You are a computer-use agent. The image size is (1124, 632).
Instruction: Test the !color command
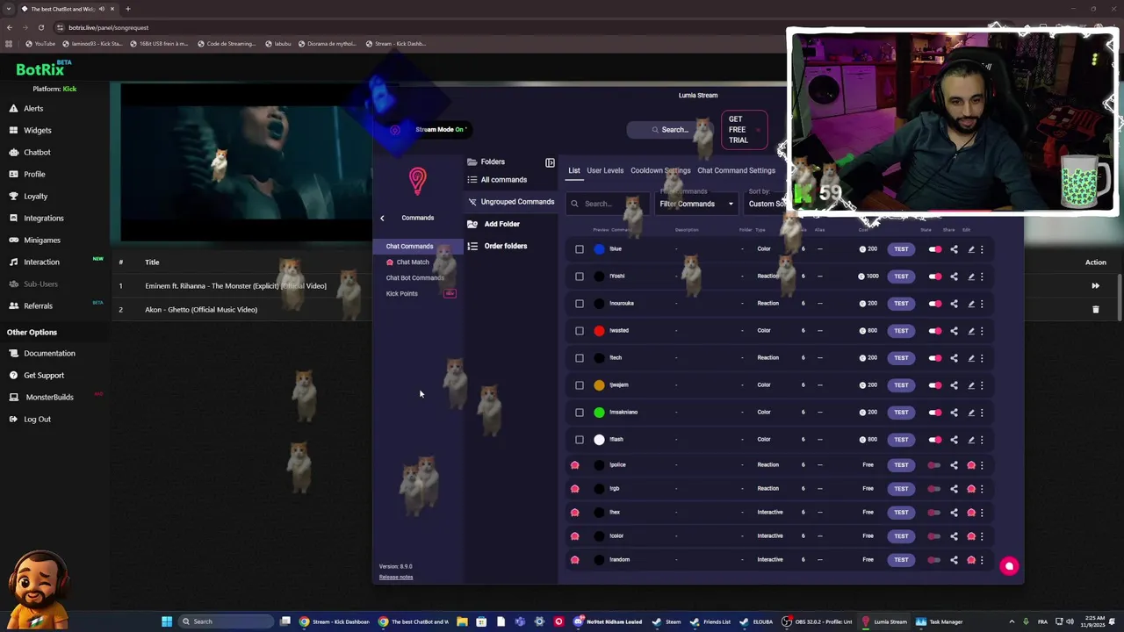click(x=901, y=536)
